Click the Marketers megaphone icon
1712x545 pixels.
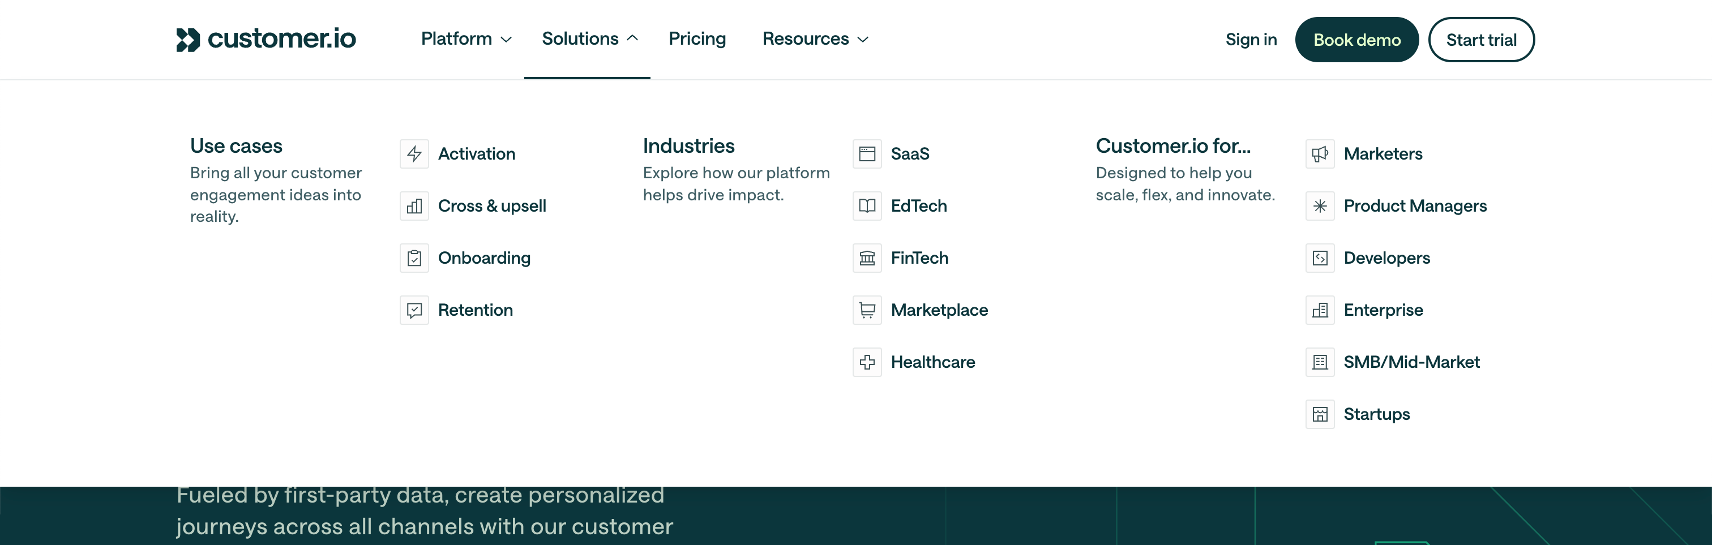click(1320, 153)
